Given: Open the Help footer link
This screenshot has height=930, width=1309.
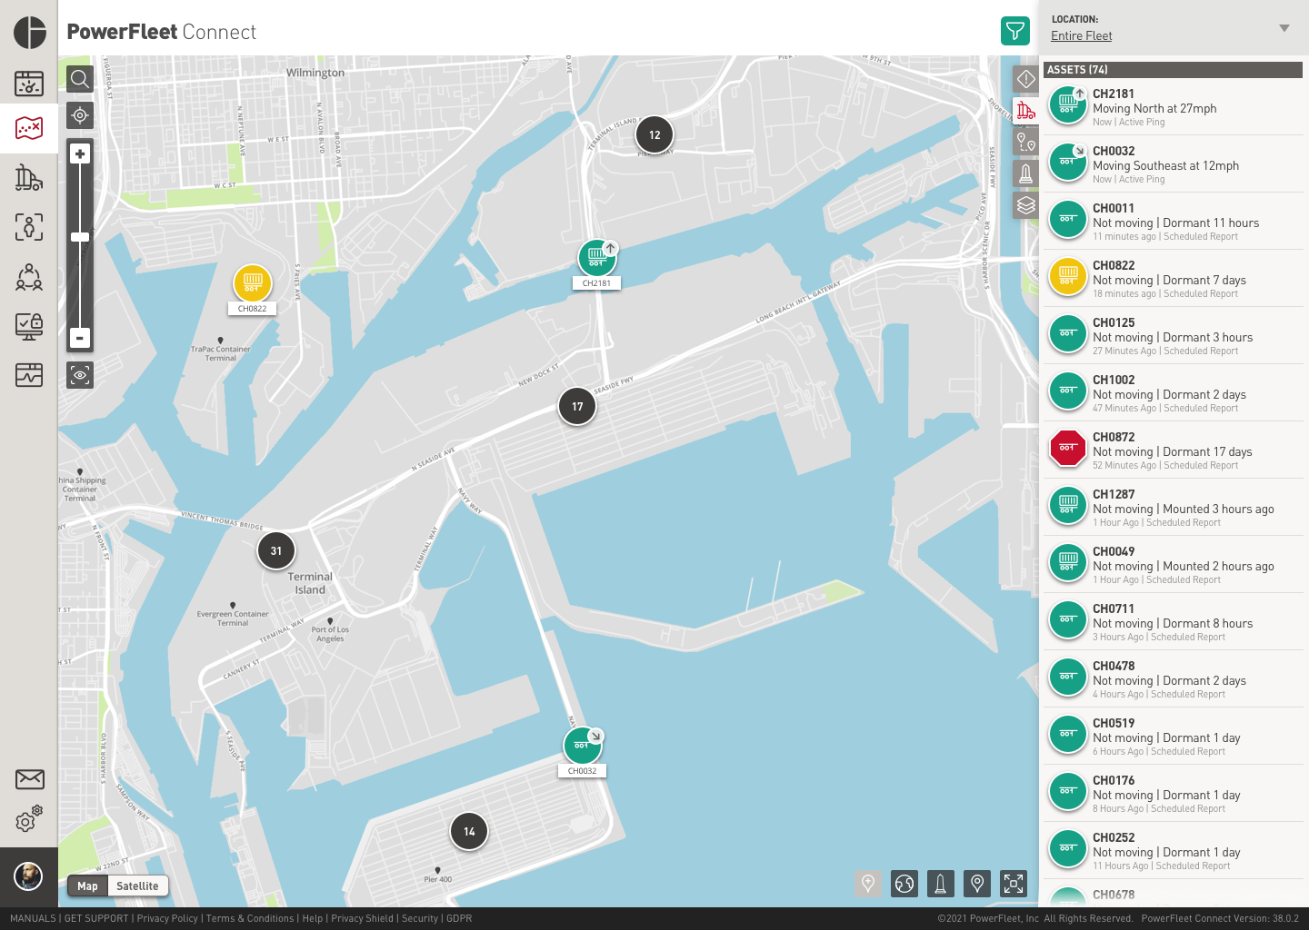Looking at the screenshot, I should tap(313, 918).
